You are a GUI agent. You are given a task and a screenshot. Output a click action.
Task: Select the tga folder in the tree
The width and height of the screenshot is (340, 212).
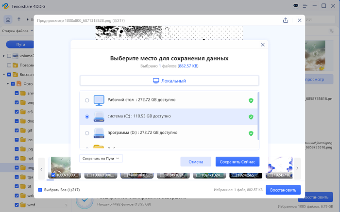click(30, 177)
